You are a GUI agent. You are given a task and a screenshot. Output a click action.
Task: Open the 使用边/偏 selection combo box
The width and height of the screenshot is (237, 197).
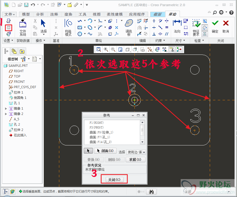point(136,152)
